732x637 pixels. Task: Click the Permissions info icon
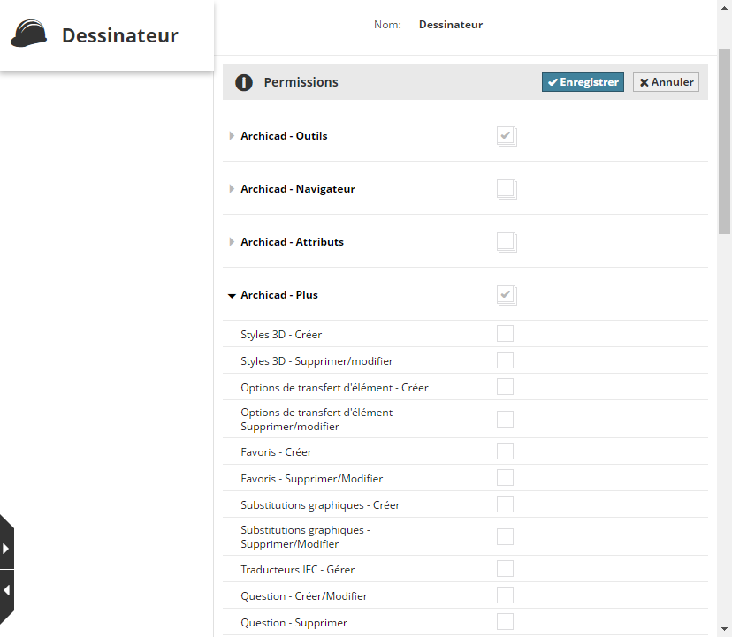pos(243,82)
